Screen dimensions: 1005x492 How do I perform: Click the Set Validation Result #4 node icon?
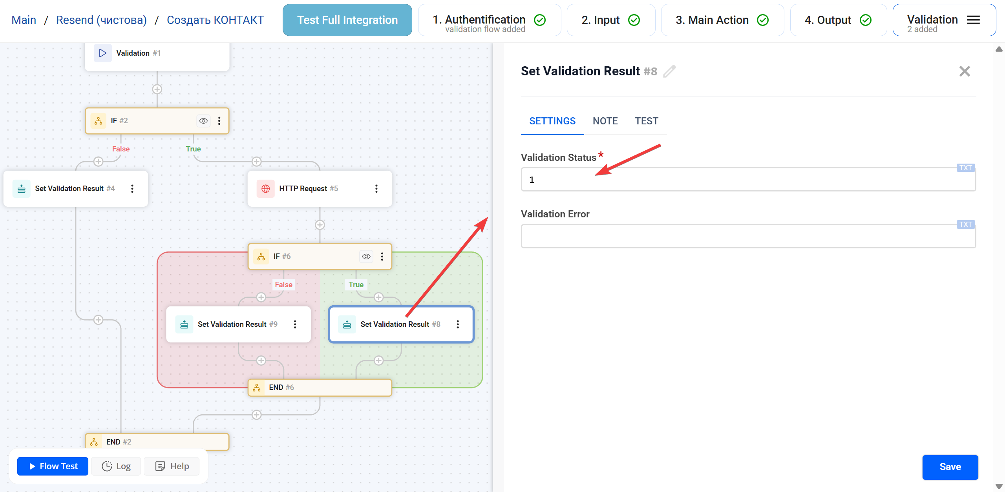pyautogui.click(x=22, y=188)
